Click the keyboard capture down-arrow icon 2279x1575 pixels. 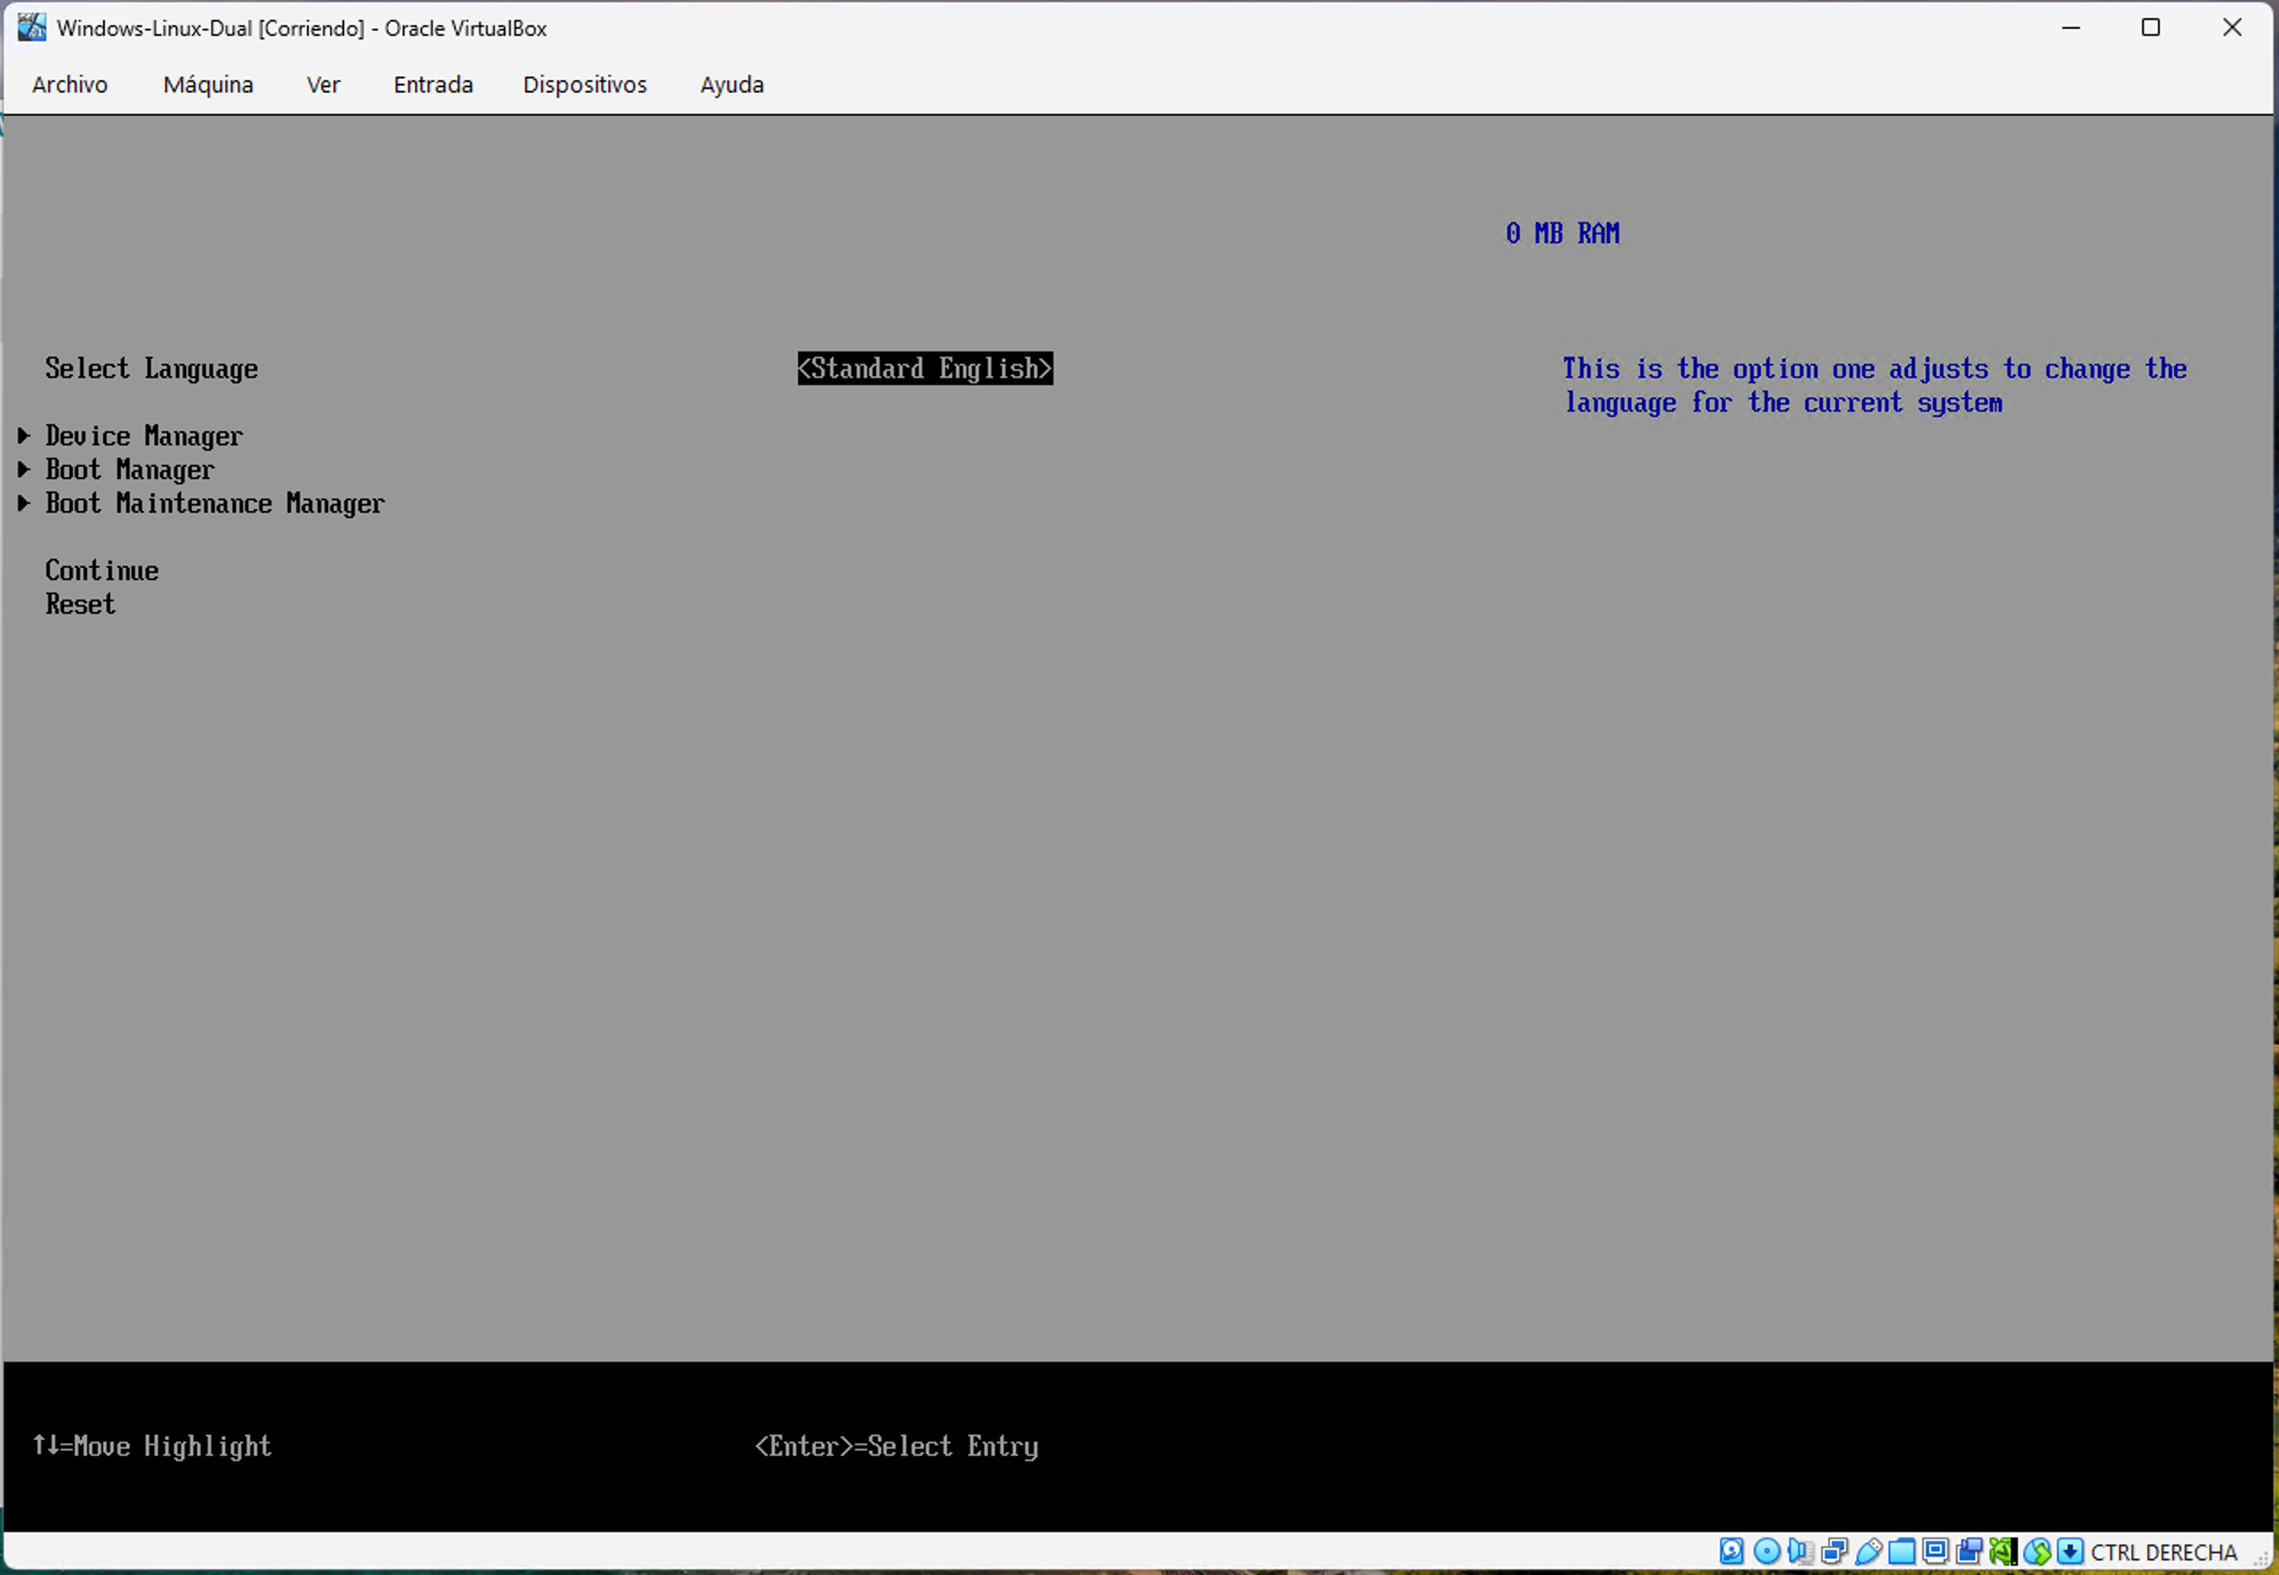[x=2071, y=1551]
